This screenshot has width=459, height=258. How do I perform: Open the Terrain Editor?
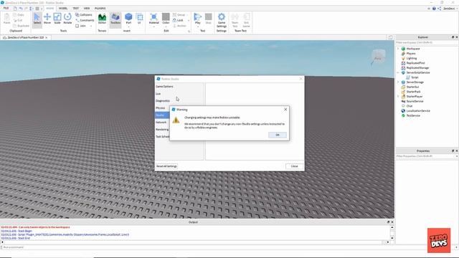102,19
